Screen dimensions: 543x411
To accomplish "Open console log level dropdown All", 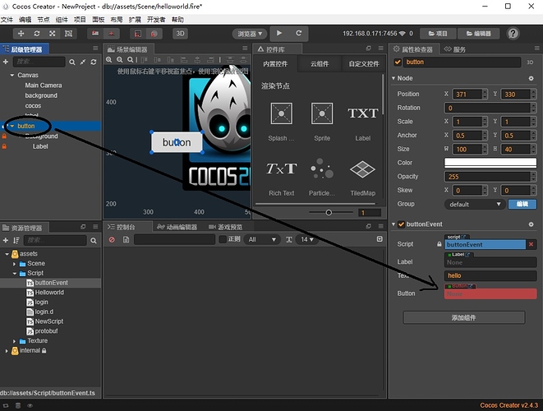I will pyautogui.click(x=261, y=239).
